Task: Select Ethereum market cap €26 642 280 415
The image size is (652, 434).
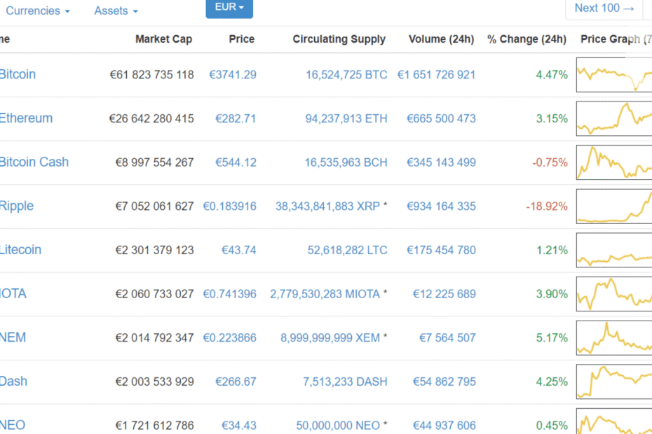Action: coord(151,119)
